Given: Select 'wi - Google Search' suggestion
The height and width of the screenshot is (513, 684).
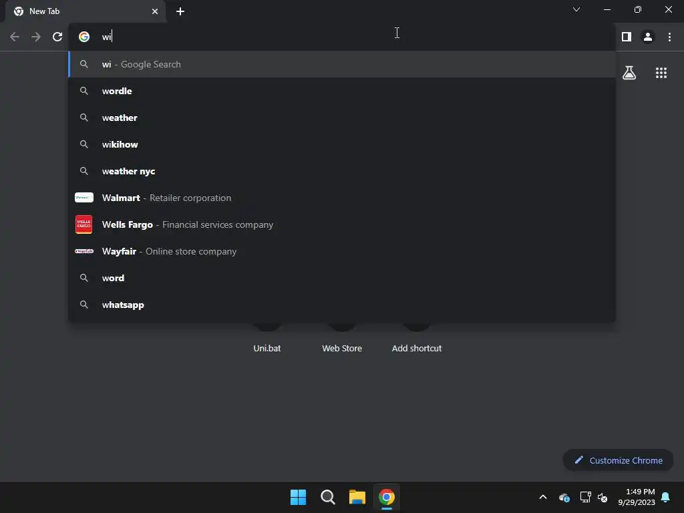Looking at the screenshot, I should coord(342,64).
